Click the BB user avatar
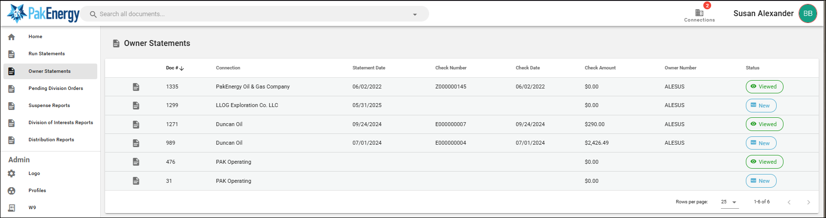This screenshot has width=826, height=218. (808, 14)
